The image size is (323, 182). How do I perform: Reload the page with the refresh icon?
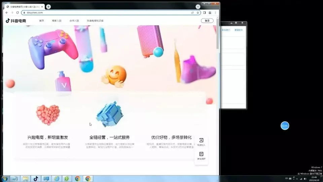pyautogui.click(x=17, y=12)
